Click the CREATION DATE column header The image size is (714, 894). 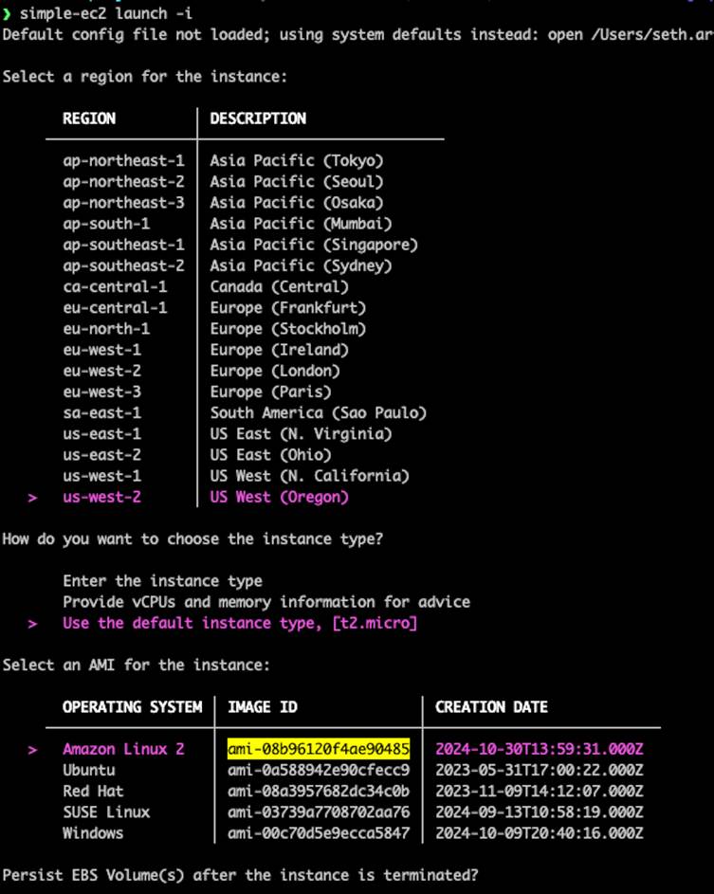point(491,707)
